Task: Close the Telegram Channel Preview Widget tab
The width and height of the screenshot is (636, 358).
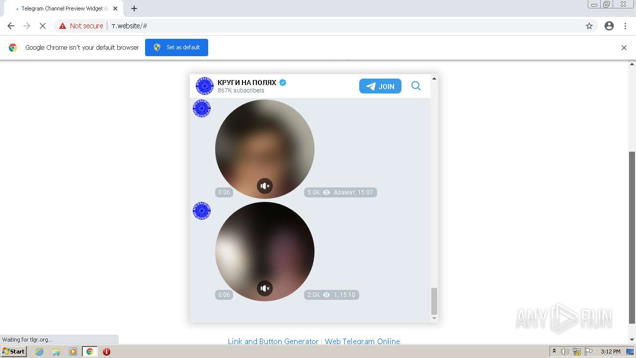Action: click(x=115, y=8)
